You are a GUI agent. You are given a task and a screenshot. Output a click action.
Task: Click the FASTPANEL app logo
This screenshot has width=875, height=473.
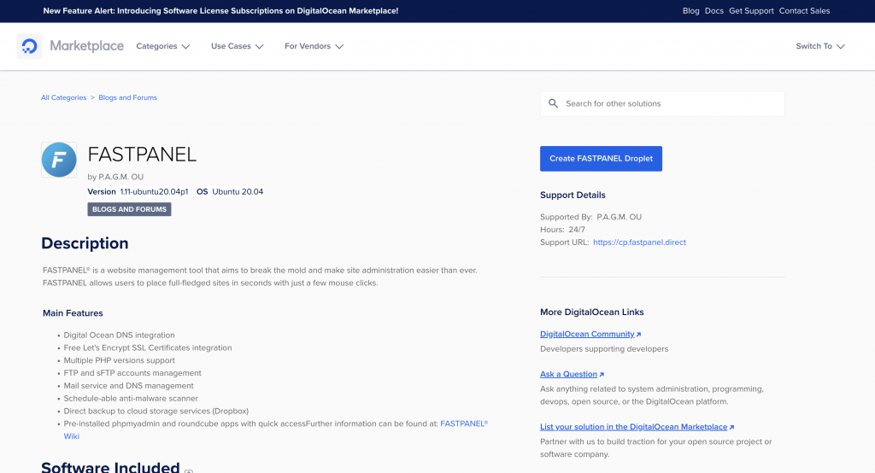pyautogui.click(x=59, y=160)
